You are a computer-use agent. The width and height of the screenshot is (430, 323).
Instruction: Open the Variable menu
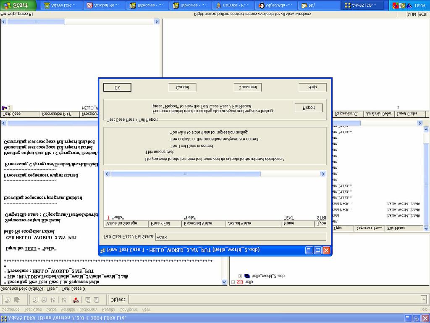[x=68, y=310]
